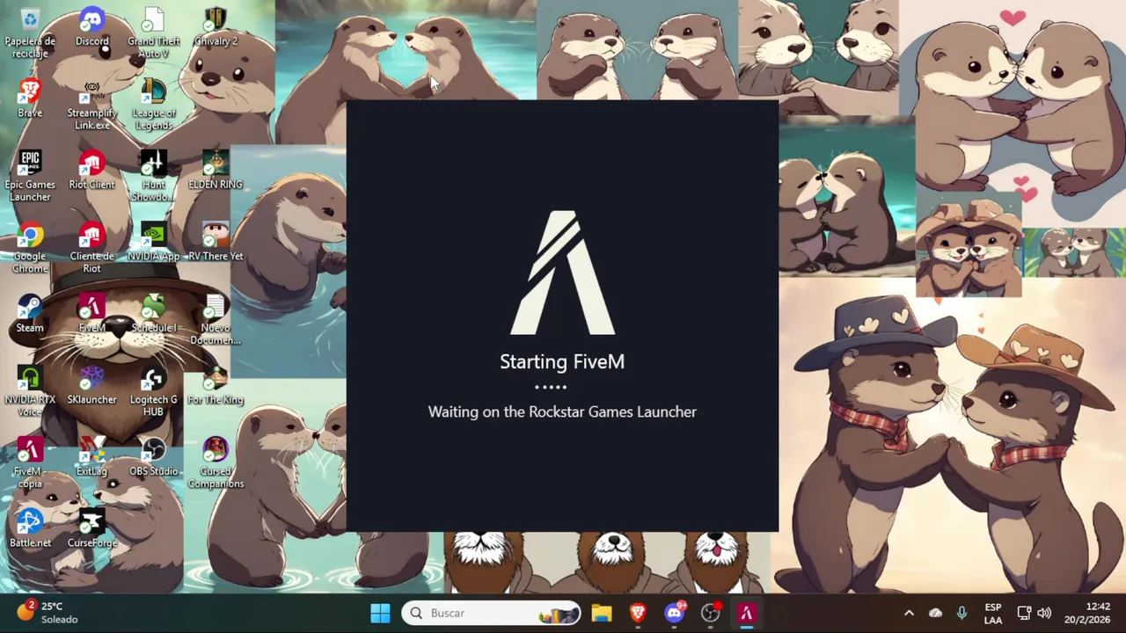Select the Logitech G HUB icon

point(153,392)
